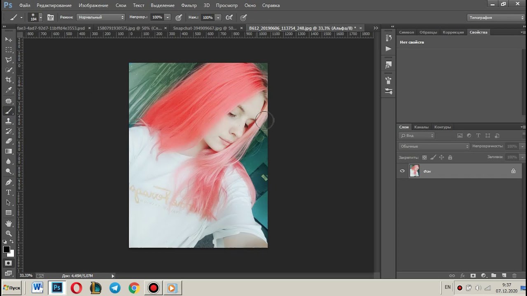
Task: Activate the Hand tool
Action: click(x=8, y=223)
